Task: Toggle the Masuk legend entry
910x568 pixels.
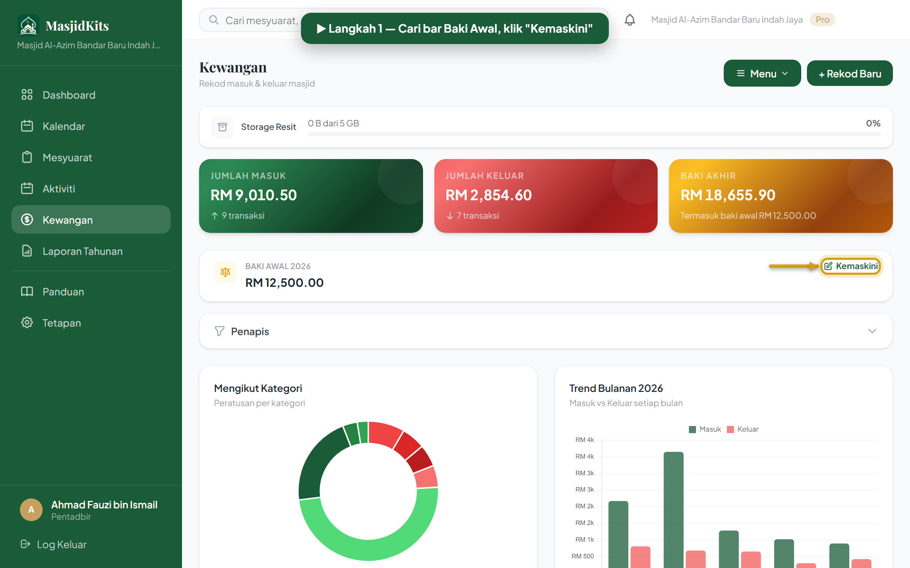Action: click(x=704, y=429)
